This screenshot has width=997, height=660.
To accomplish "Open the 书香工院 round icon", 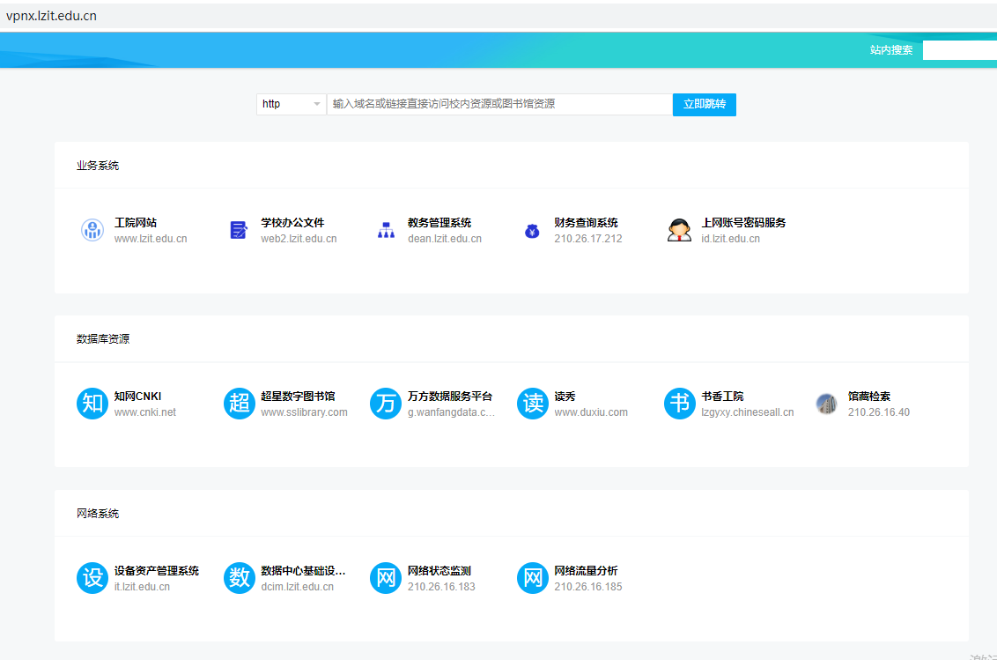I will point(679,404).
